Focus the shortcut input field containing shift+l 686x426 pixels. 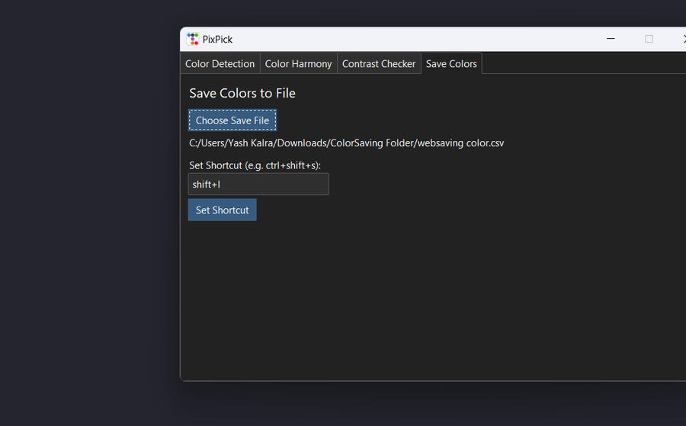[258, 184]
